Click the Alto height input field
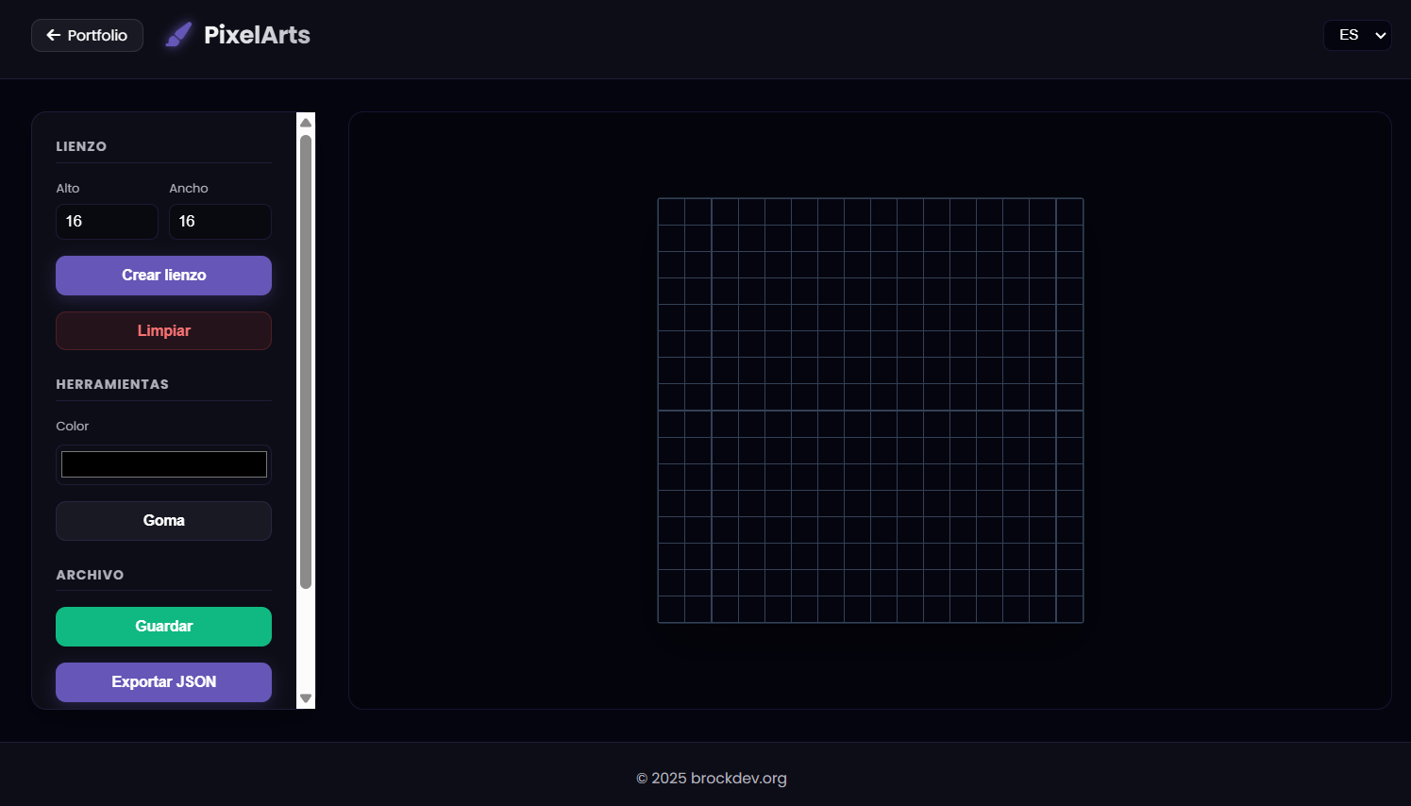Viewport: 1411px width, 806px height. pos(107,222)
